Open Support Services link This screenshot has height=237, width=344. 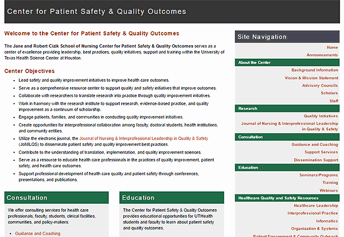[x=321, y=152]
